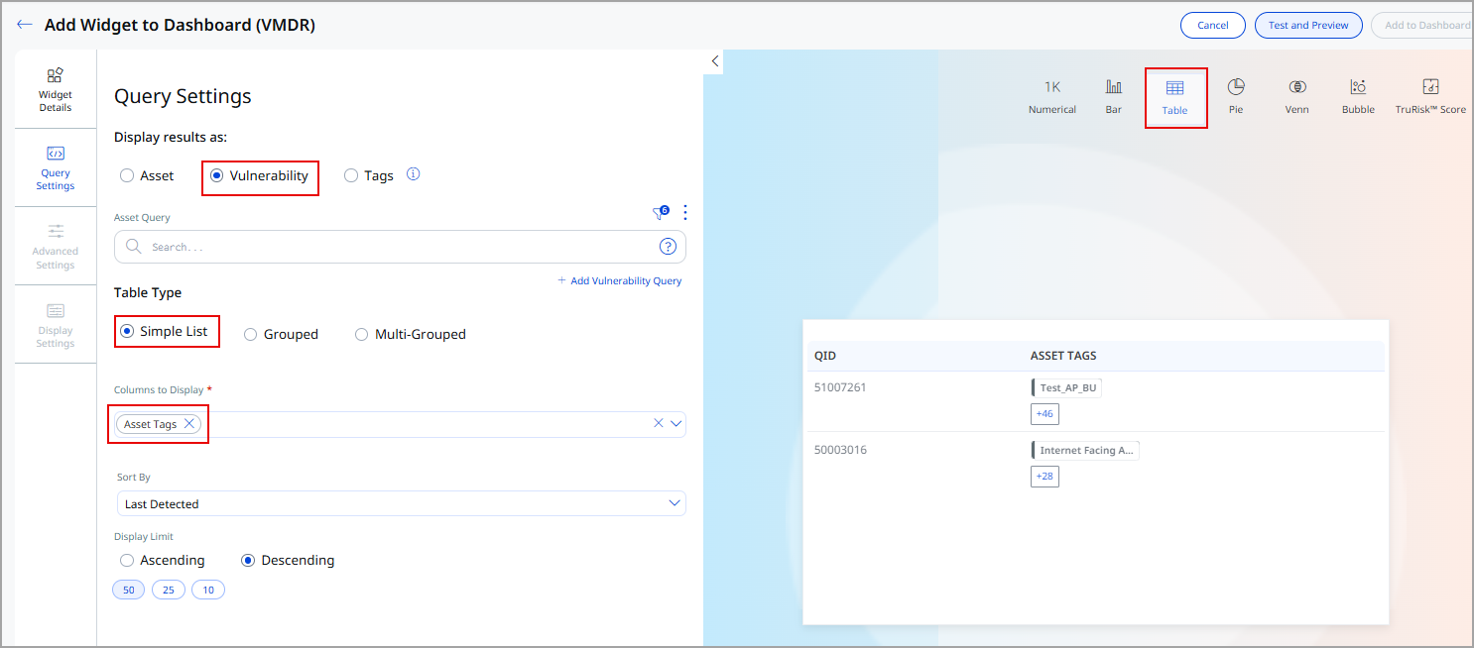Click QID 51007261 in preview table
Screen dimensions: 1474x648
(840, 387)
